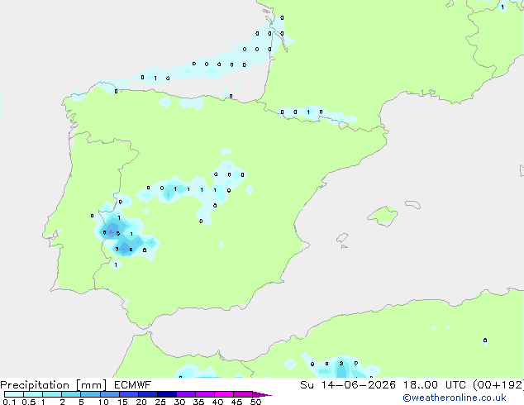524x405 pixels.
Task: Choose the 40–45 mm legend swatch
Action: [224, 394]
